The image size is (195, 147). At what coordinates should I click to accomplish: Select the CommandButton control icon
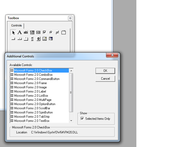[13, 39]
